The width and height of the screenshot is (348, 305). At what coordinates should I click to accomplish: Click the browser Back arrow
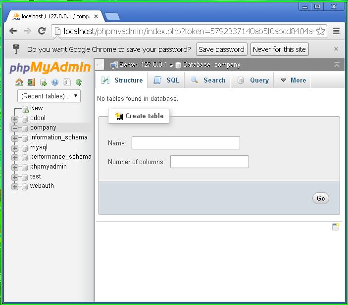13,31
